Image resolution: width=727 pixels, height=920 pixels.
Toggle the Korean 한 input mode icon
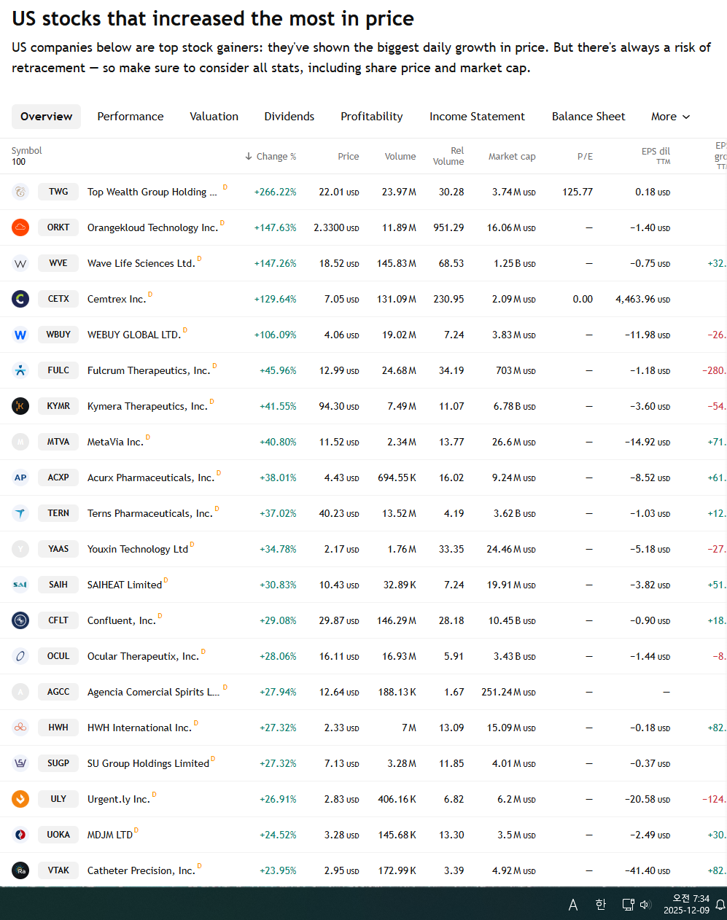[x=600, y=905]
